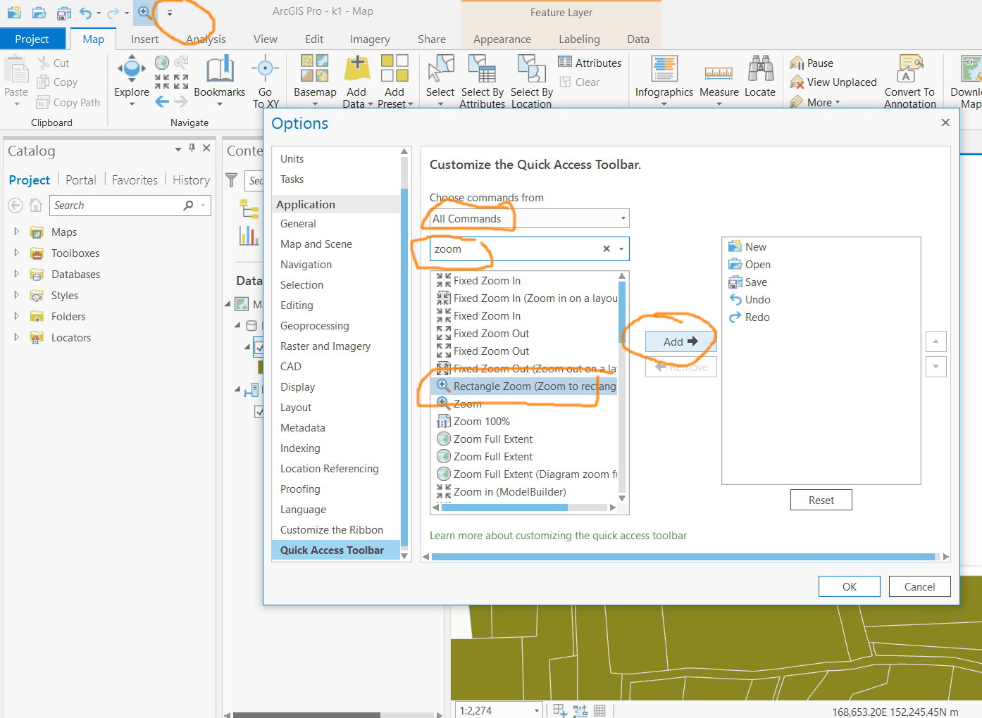
Task: Go to the Previous Extent arrow
Action: click(162, 101)
